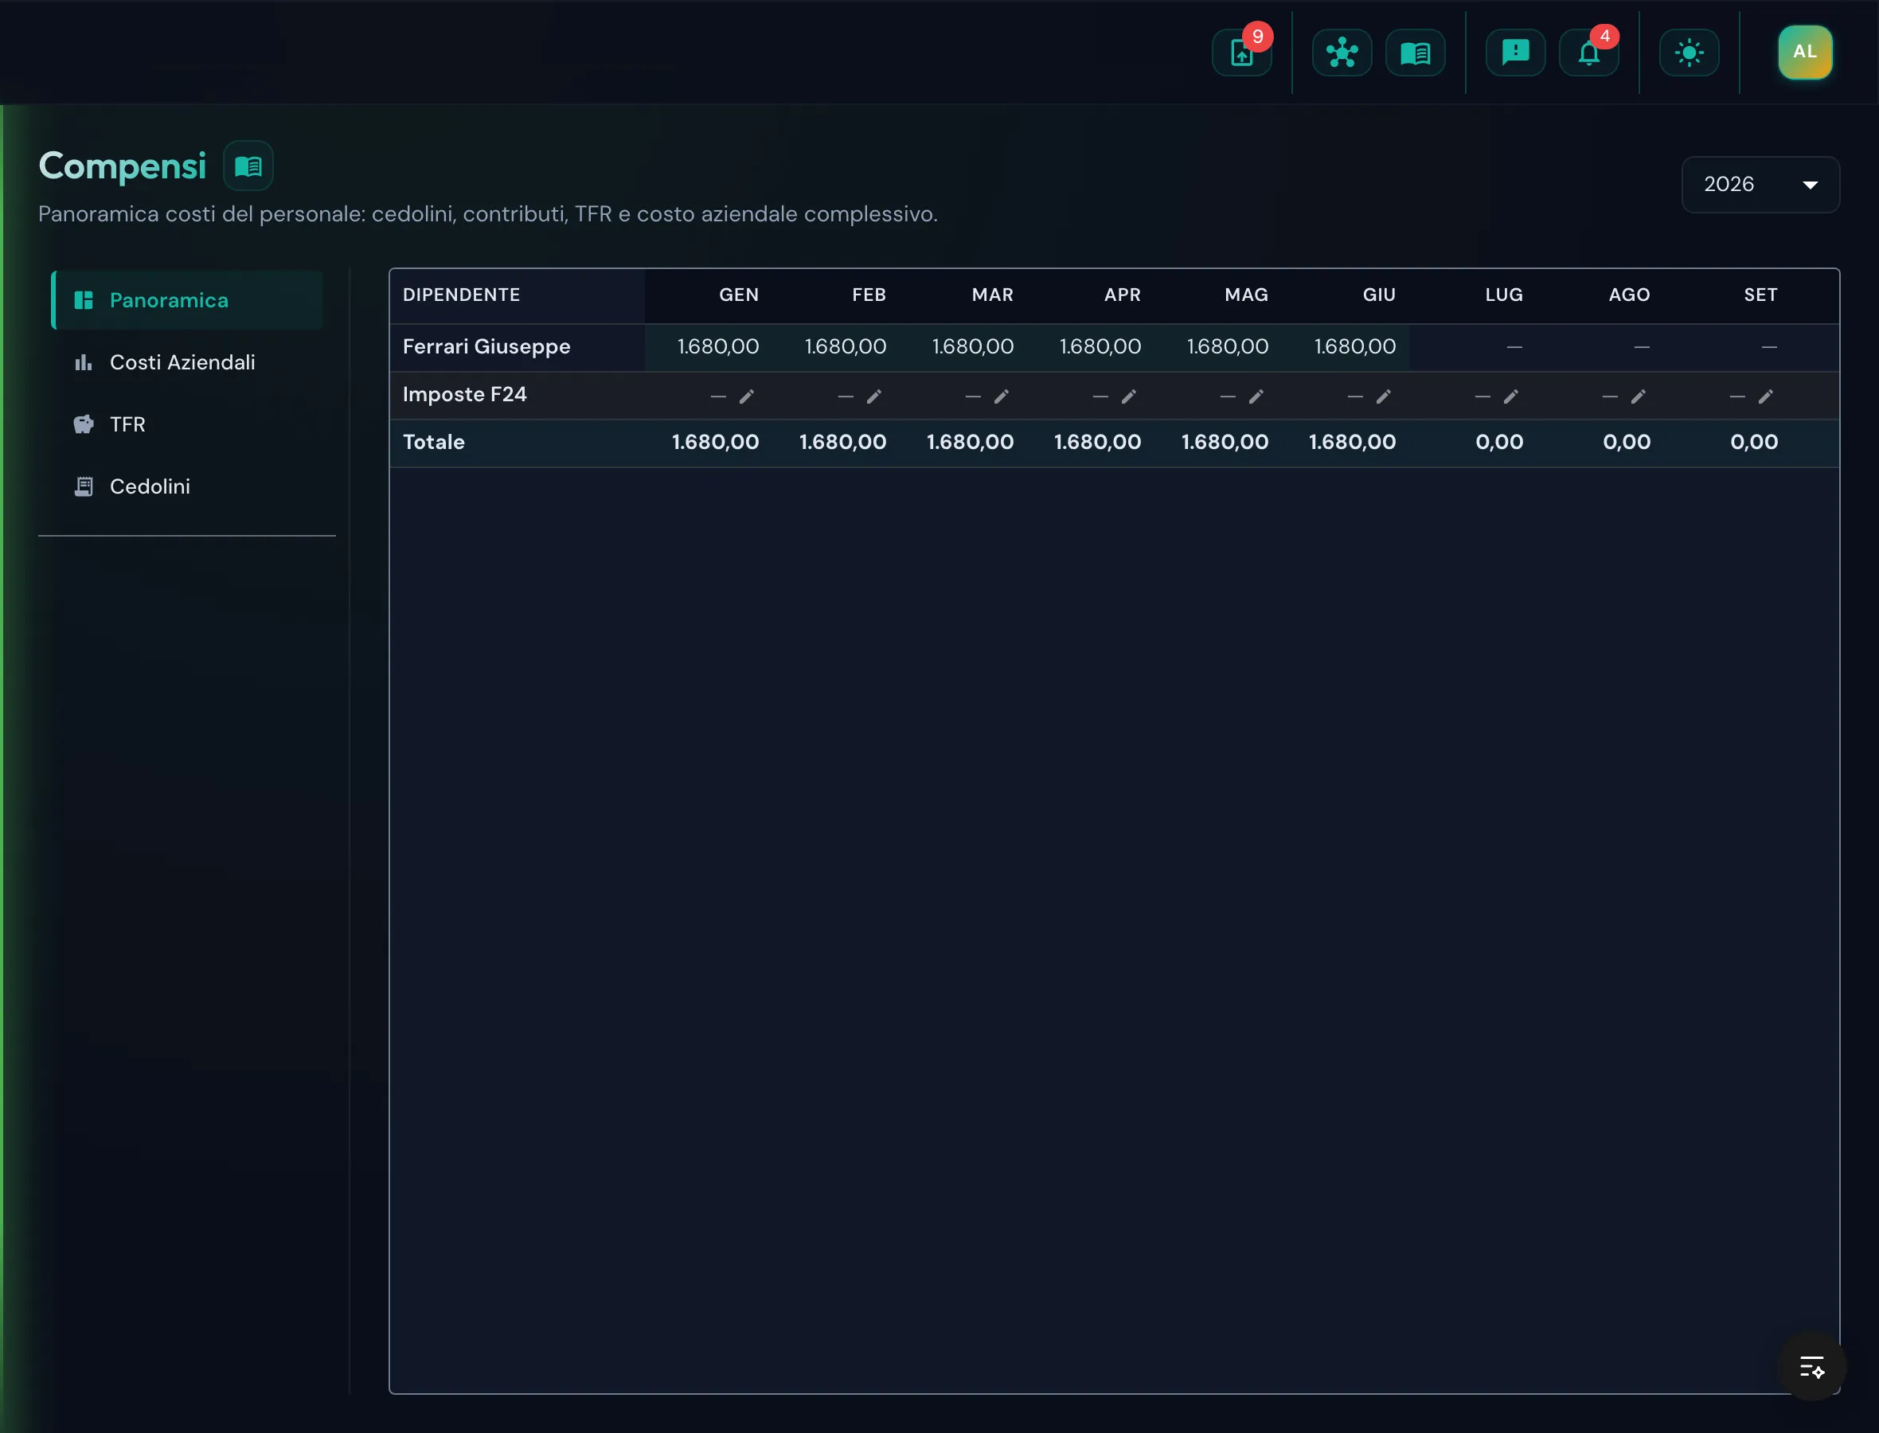Image resolution: width=1879 pixels, height=1433 pixels.
Task: Click the Totale row label
Action: click(x=433, y=443)
